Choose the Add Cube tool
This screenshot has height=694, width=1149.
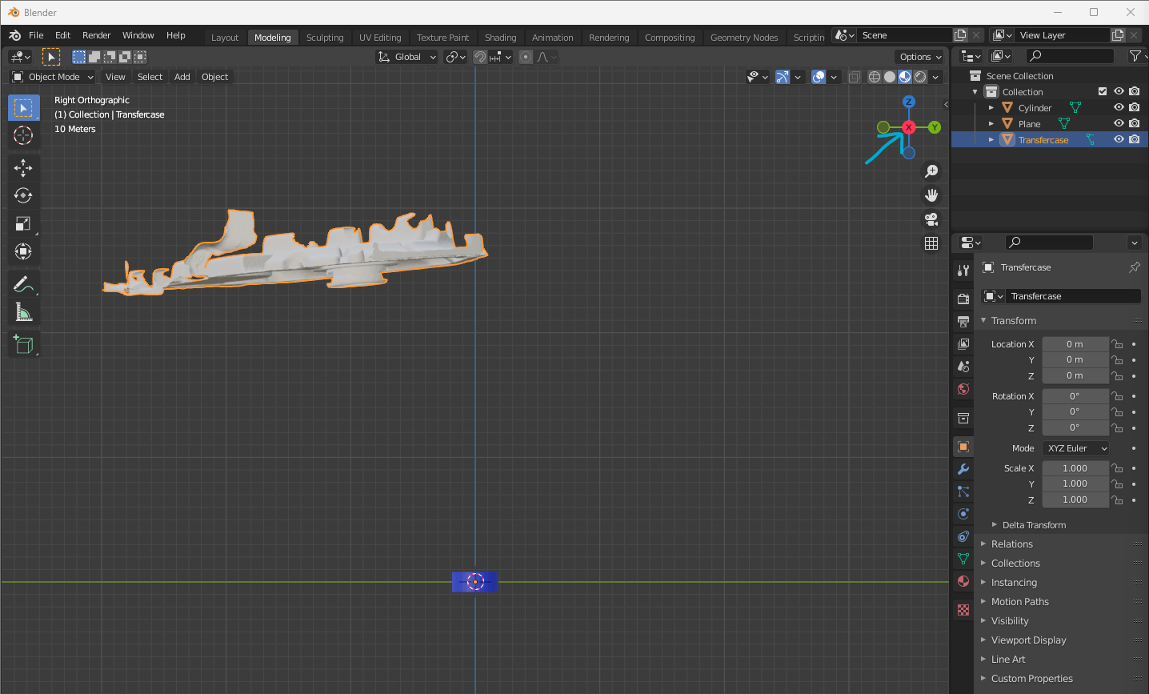23,344
